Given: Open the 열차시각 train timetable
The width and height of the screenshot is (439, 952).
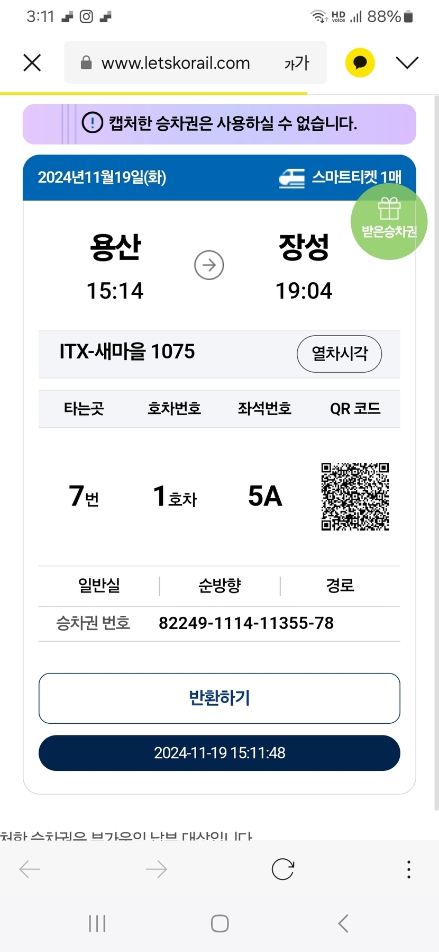Looking at the screenshot, I should (x=339, y=354).
